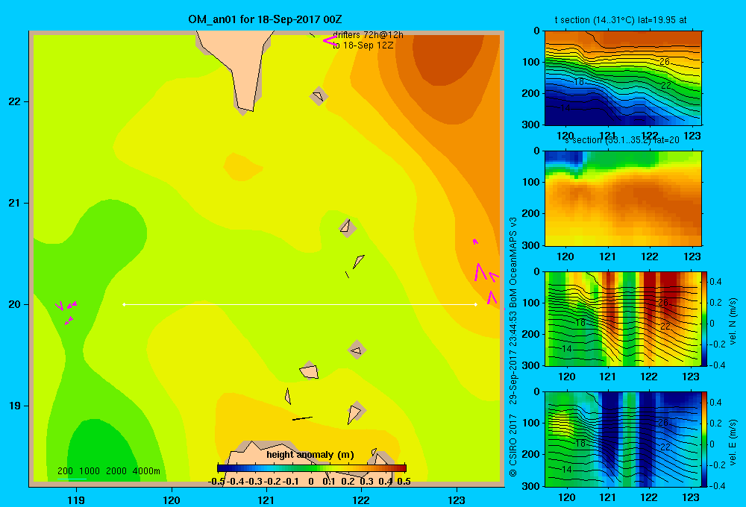Select the 'drifters 72h@12h' annotation
Viewport: 746px width, 507px height.
[368, 35]
